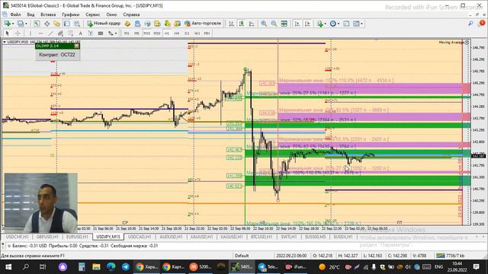
Task: Switch to the $US500,M5 chart tab
Action: coord(316,237)
